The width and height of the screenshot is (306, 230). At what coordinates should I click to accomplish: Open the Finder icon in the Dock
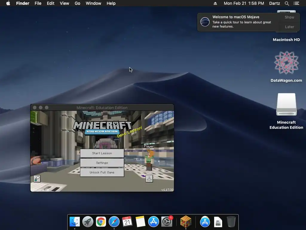(x=74, y=222)
